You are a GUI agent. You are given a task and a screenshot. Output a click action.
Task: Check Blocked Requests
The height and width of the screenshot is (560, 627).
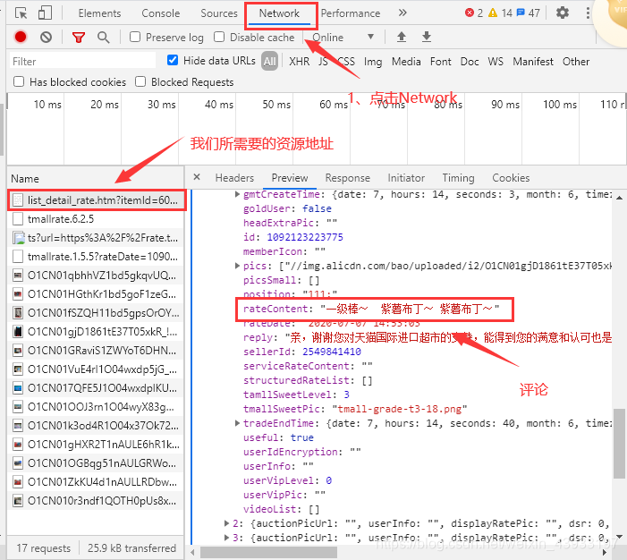140,81
